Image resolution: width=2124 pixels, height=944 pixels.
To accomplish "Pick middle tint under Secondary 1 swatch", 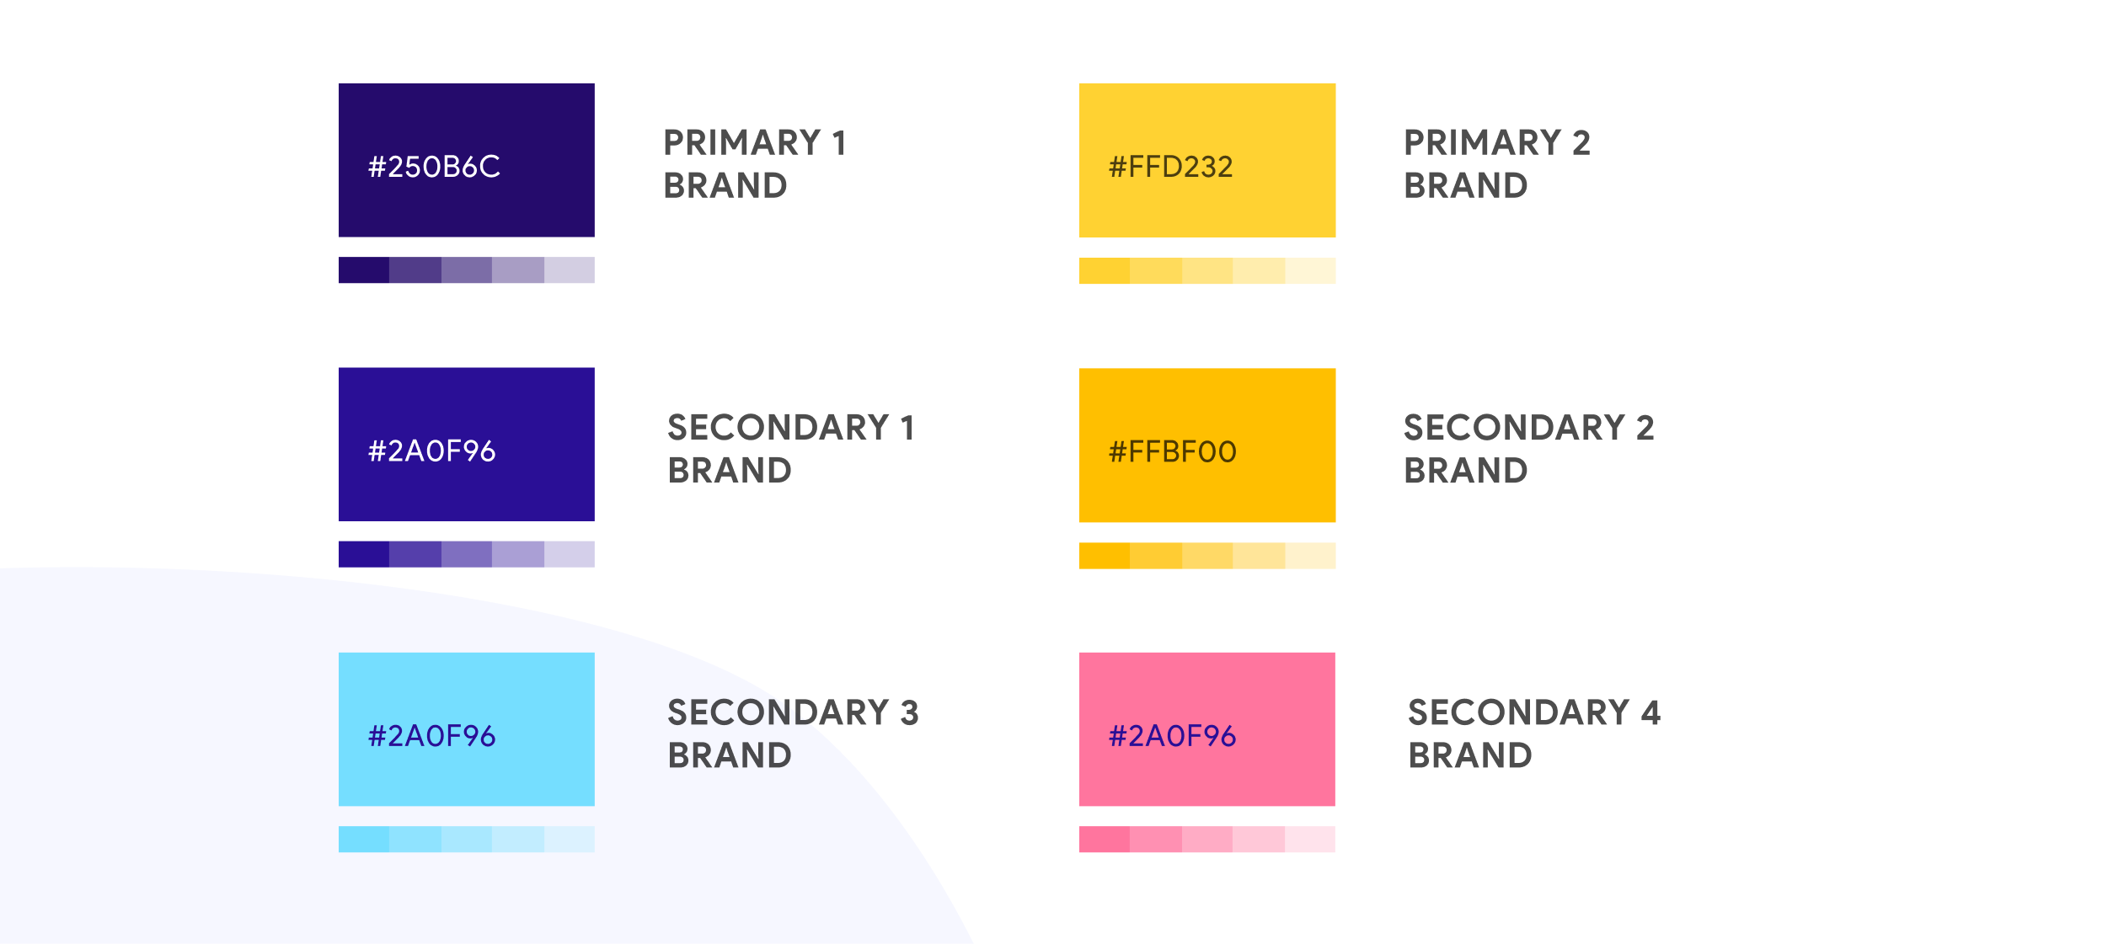I will (x=466, y=554).
